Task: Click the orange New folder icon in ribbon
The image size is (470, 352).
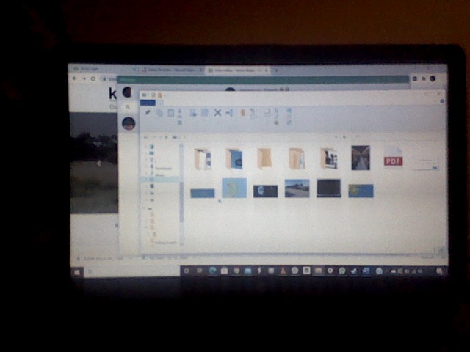Action: pyautogui.click(x=243, y=113)
